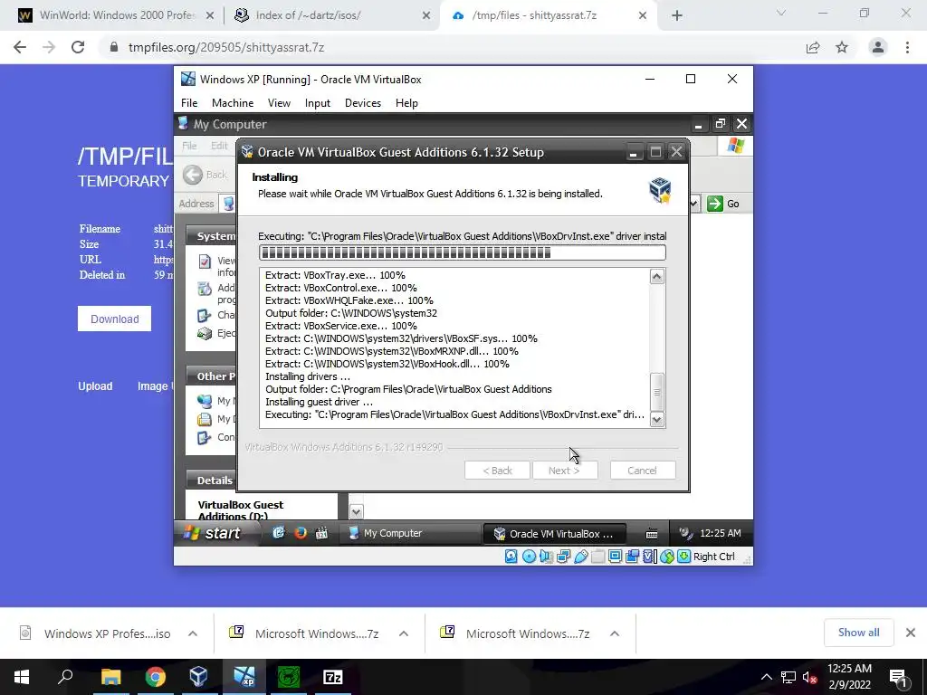Switch to the WinWorld Windows 2000 tab
The image size is (927, 695).
[116, 15]
